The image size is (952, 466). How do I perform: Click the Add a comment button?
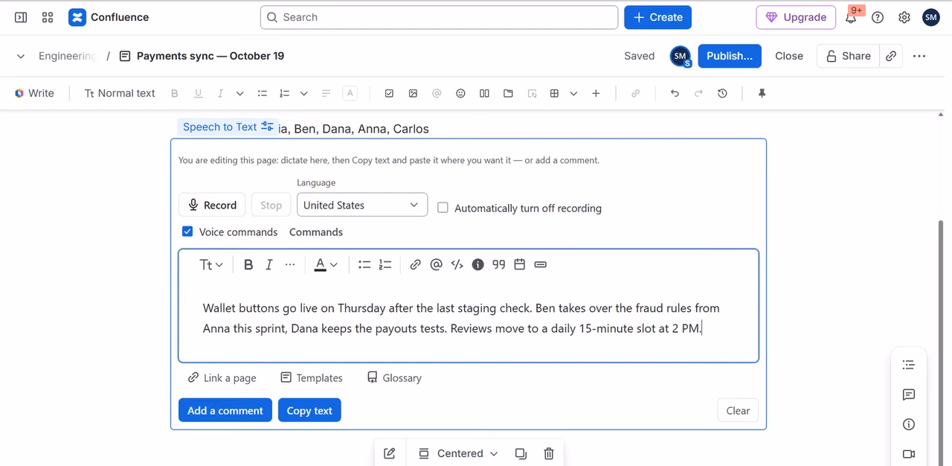[x=225, y=410]
